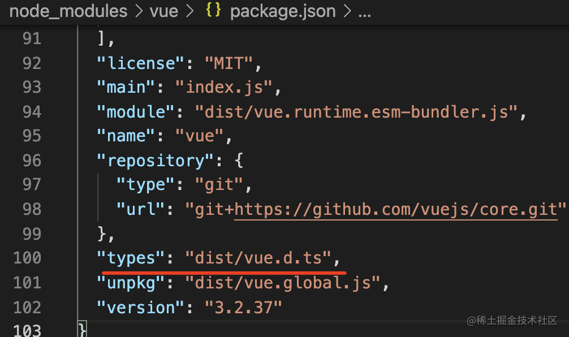Click the "git" value on line 97
569x337 pixels.
pos(219,185)
